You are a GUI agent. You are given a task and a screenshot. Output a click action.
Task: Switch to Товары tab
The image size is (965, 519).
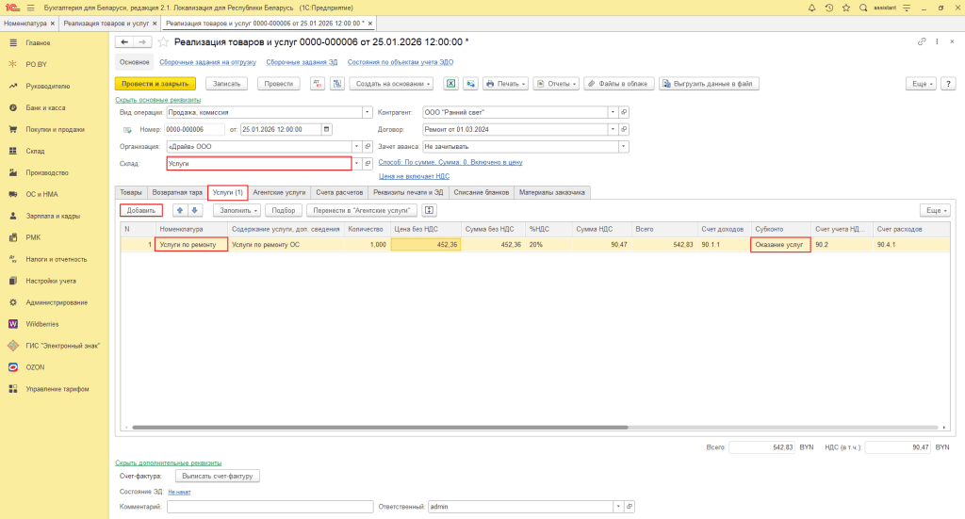pyautogui.click(x=131, y=192)
